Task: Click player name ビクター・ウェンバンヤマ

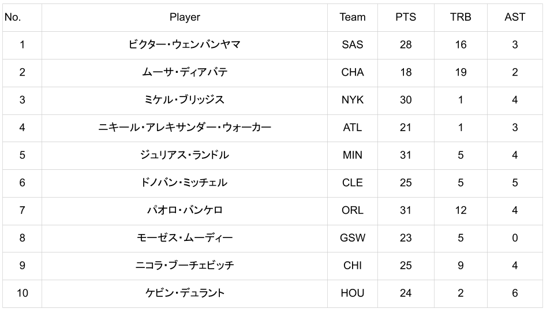Action: (x=185, y=44)
